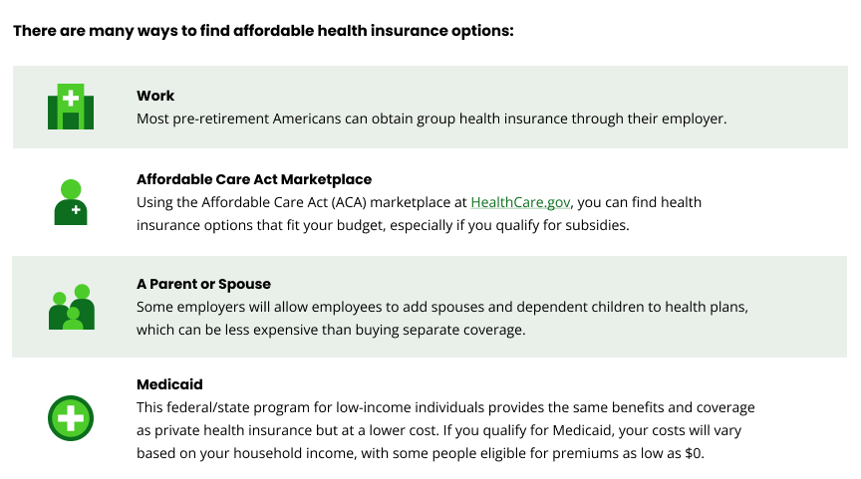Screen dimensions: 861x479
Task: Select the Affordable Care Act Marketplace heading
Action: click(x=254, y=179)
